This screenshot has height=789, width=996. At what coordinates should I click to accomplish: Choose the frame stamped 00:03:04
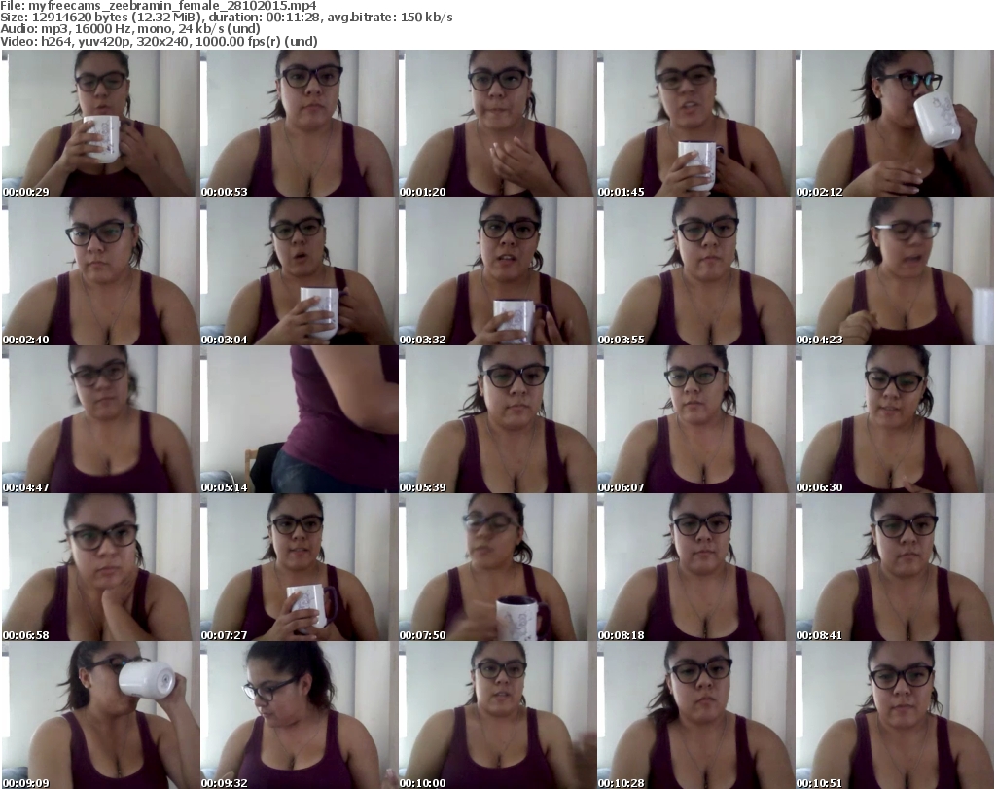(x=300, y=271)
